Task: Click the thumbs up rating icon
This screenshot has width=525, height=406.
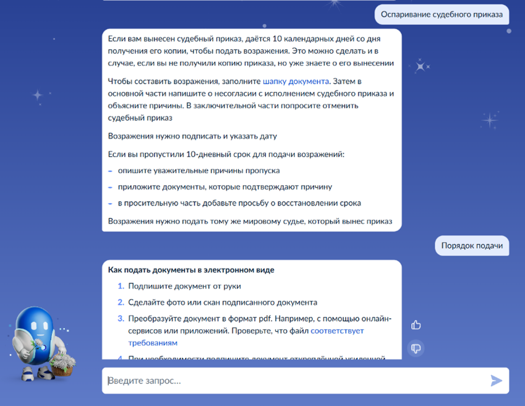Action: point(416,324)
